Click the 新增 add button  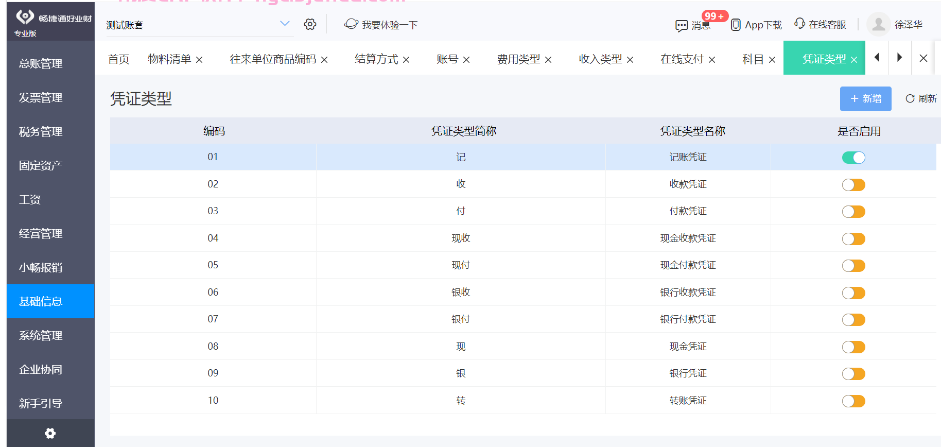pyautogui.click(x=865, y=99)
